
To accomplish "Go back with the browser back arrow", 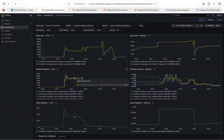I will (x=15, y=4).
